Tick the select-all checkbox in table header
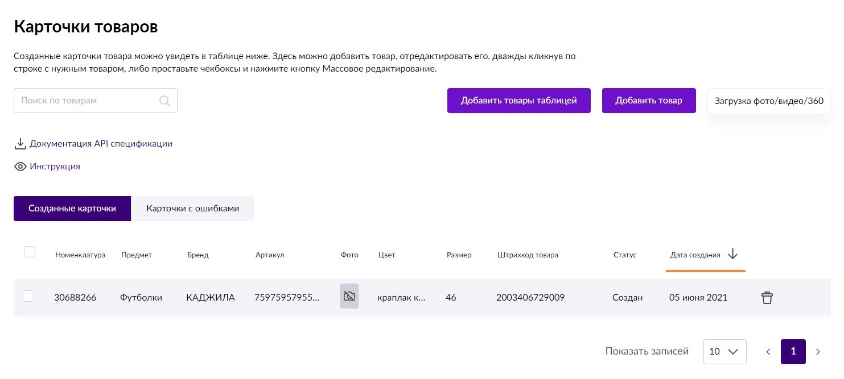The image size is (844, 379). [x=30, y=252]
